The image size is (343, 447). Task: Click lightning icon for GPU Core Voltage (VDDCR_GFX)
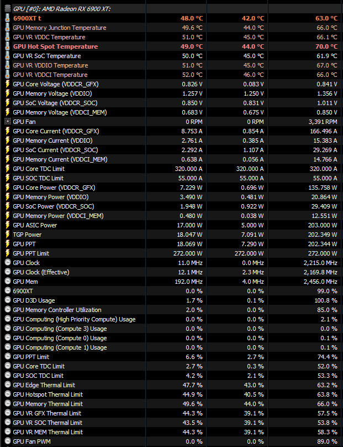(8, 84)
